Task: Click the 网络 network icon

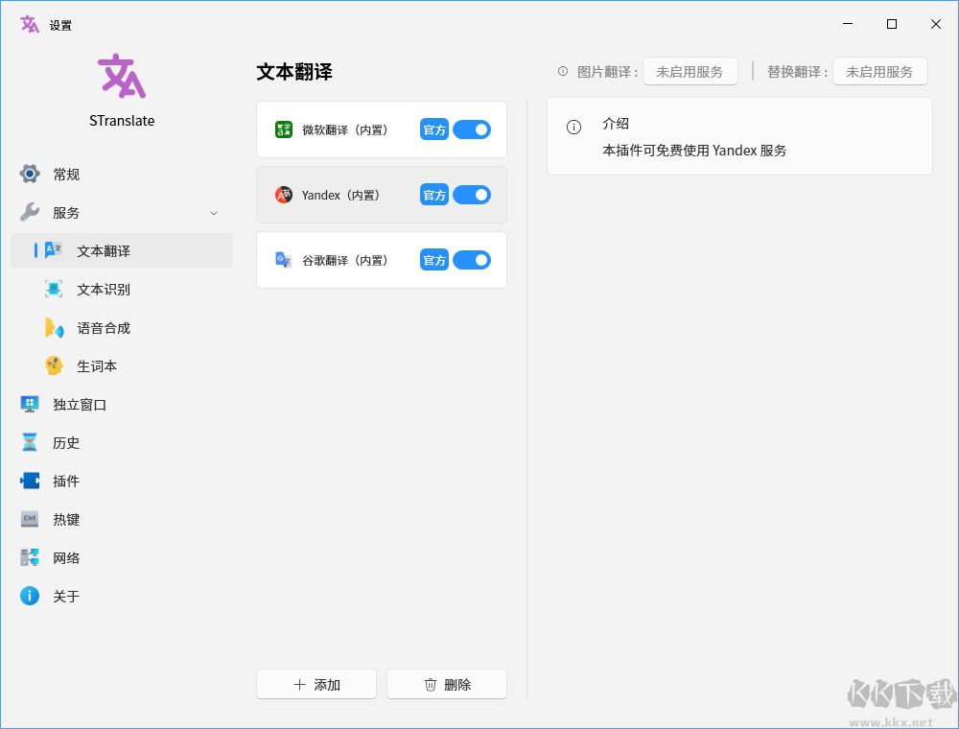Action: click(x=30, y=557)
